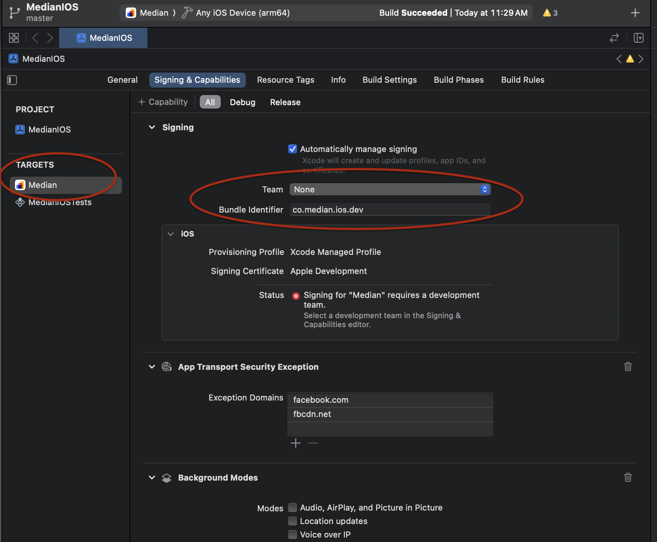657x542 pixels.
Task: Click the jump bar warning triangle
Action: pyautogui.click(x=630, y=59)
